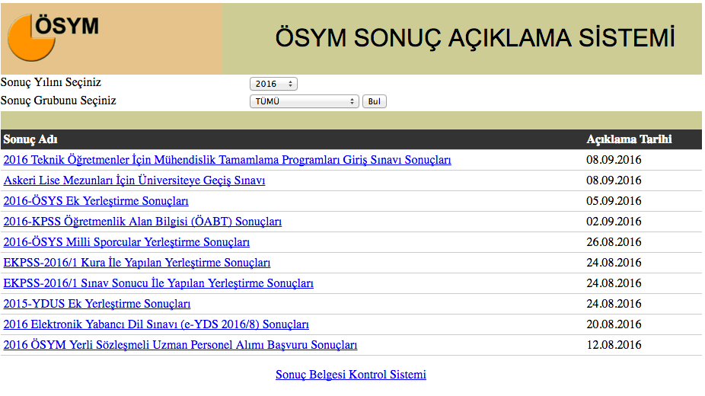Click the Bul button
This screenshot has height=396, width=705.
coord(374,101)
